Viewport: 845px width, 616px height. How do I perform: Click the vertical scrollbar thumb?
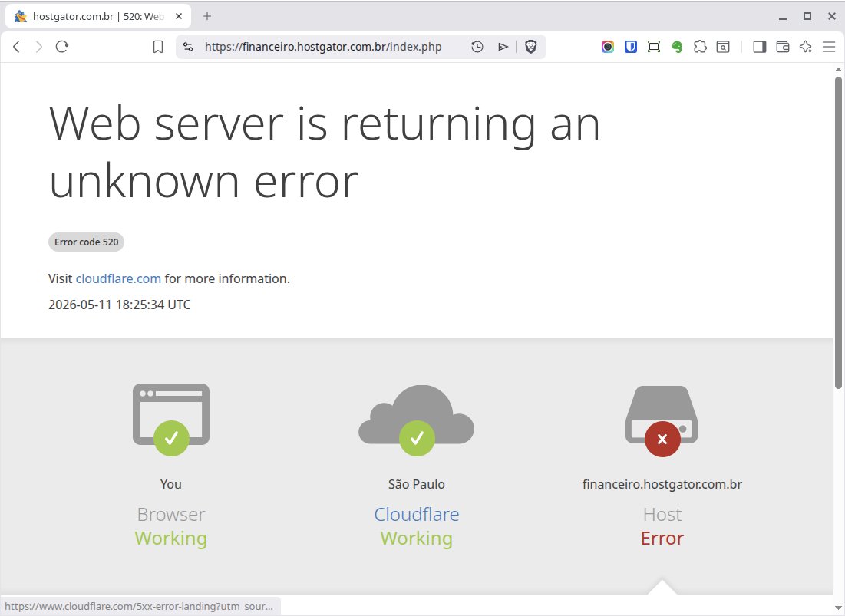tap(838, 232)
